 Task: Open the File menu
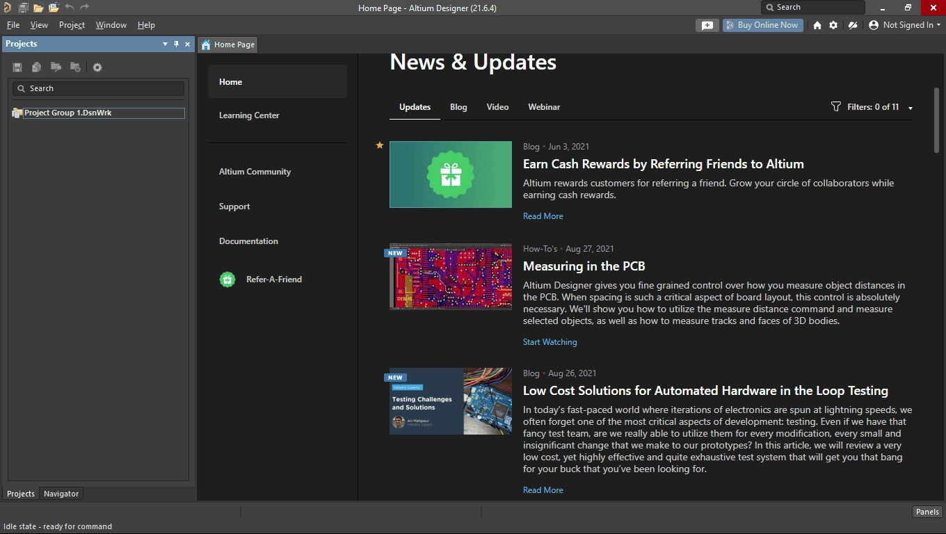pyautogui.click(x=13, y=25)
